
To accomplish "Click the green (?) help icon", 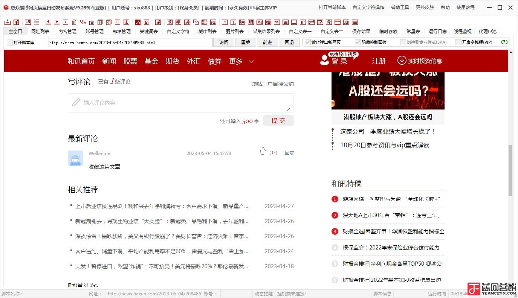I will click(x=504, y=42).
